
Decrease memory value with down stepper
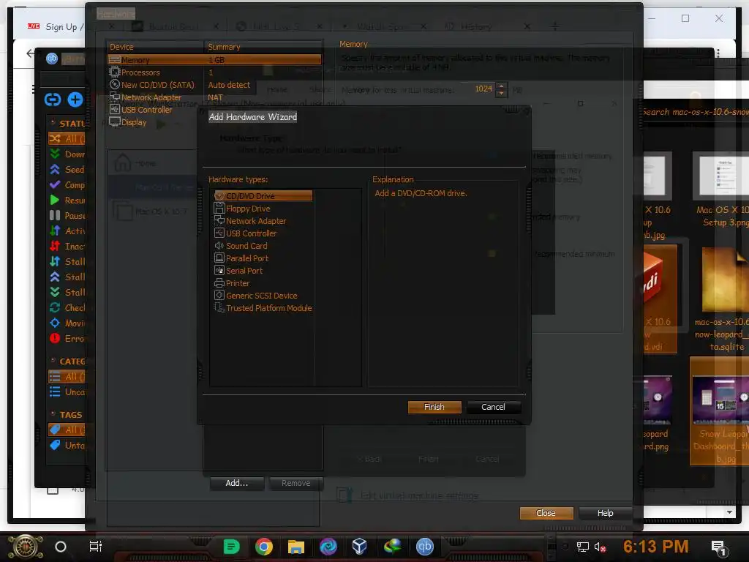coord(501,93)
